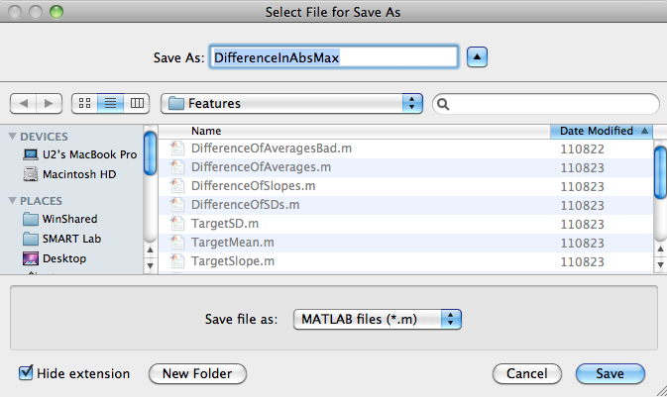Toggle the Hide extension checkbox
Viewport: 667px width, 397px height.
[x=26, y=373]
